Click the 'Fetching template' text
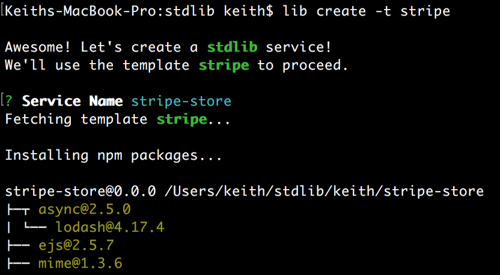The image size is (500, 275). [76, 119]
